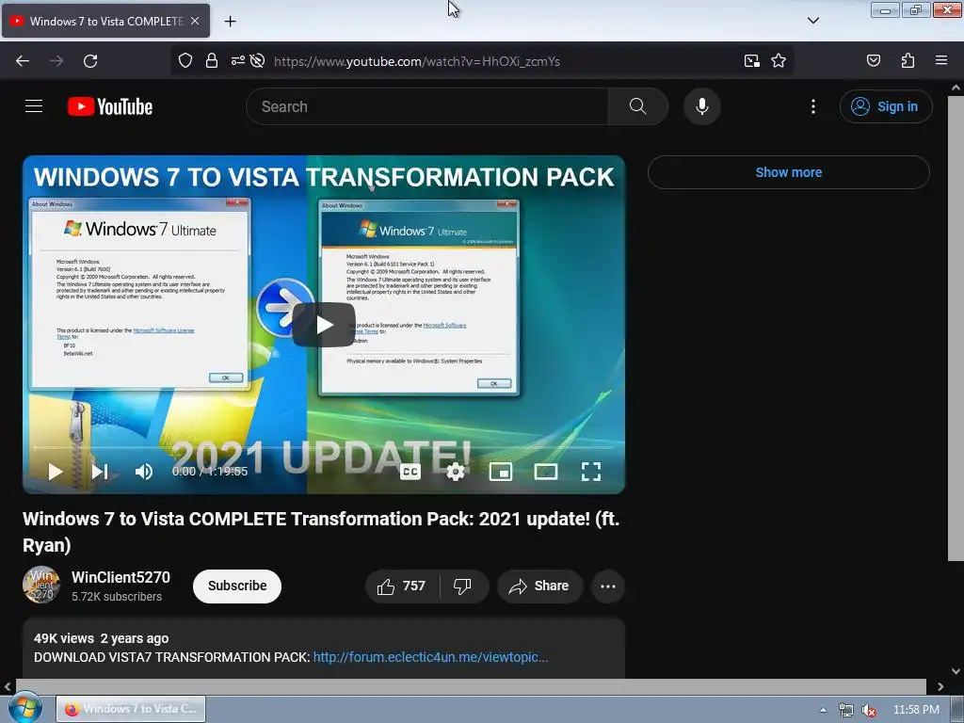Open more actions ellipsis menu
964x723 pixels.
coord(608,586)
